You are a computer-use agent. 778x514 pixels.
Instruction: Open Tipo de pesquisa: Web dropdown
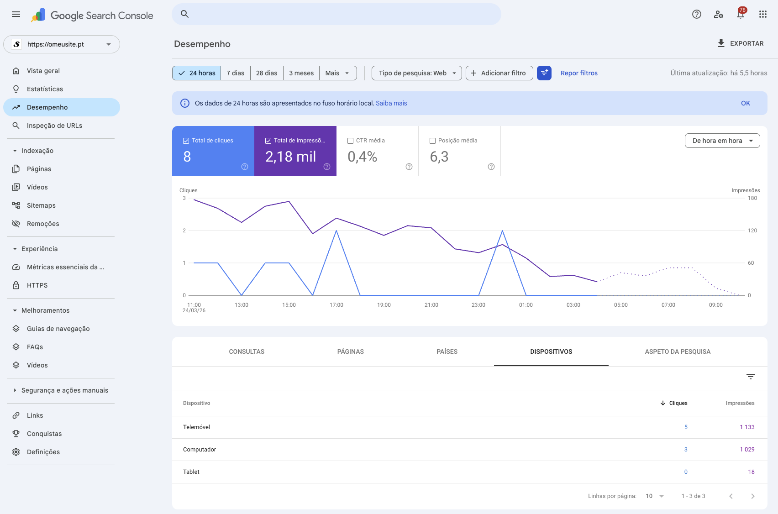click(417, 73)
